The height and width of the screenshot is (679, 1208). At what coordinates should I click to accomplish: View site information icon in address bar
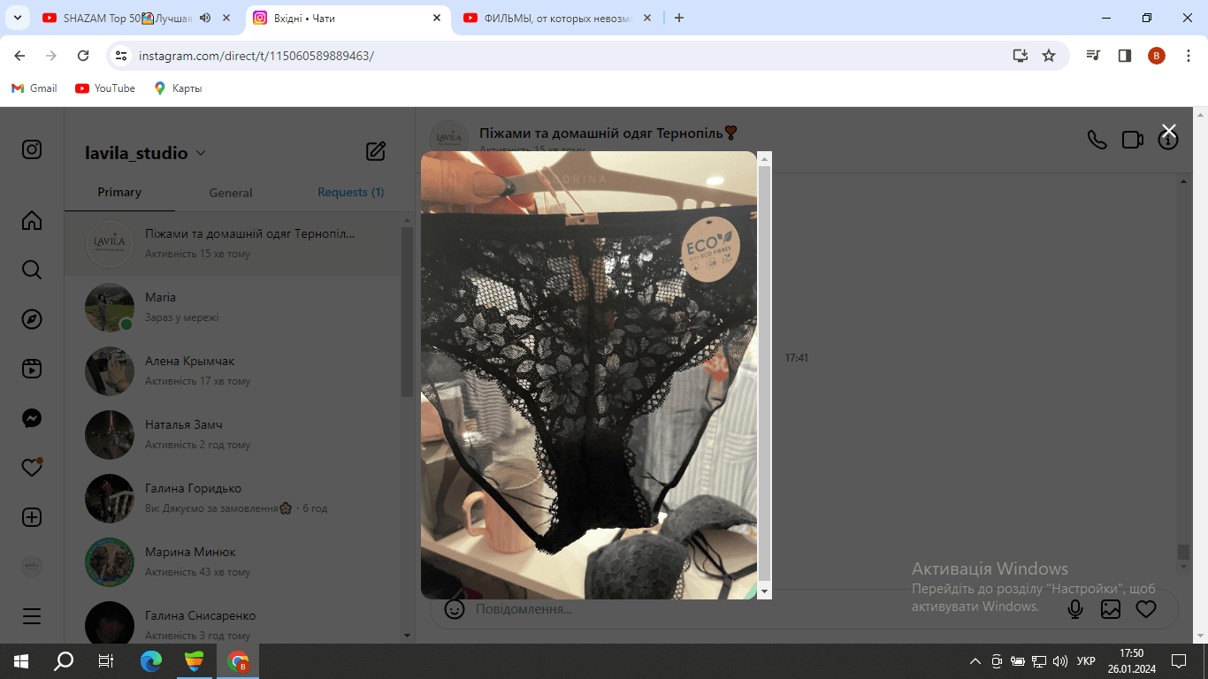(x=122, y=56)
